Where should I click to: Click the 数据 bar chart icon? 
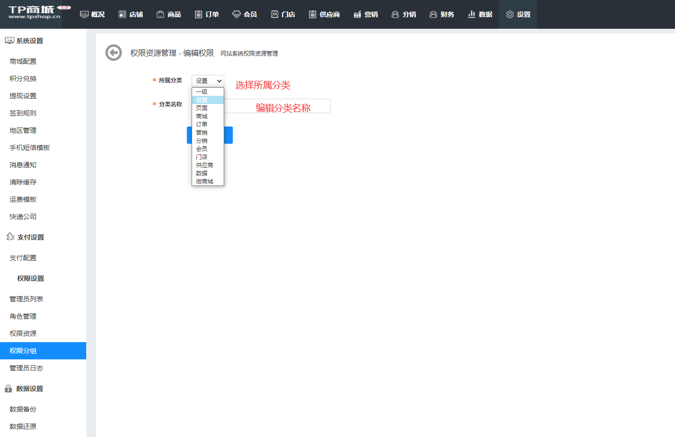click(x=471, y=14)
